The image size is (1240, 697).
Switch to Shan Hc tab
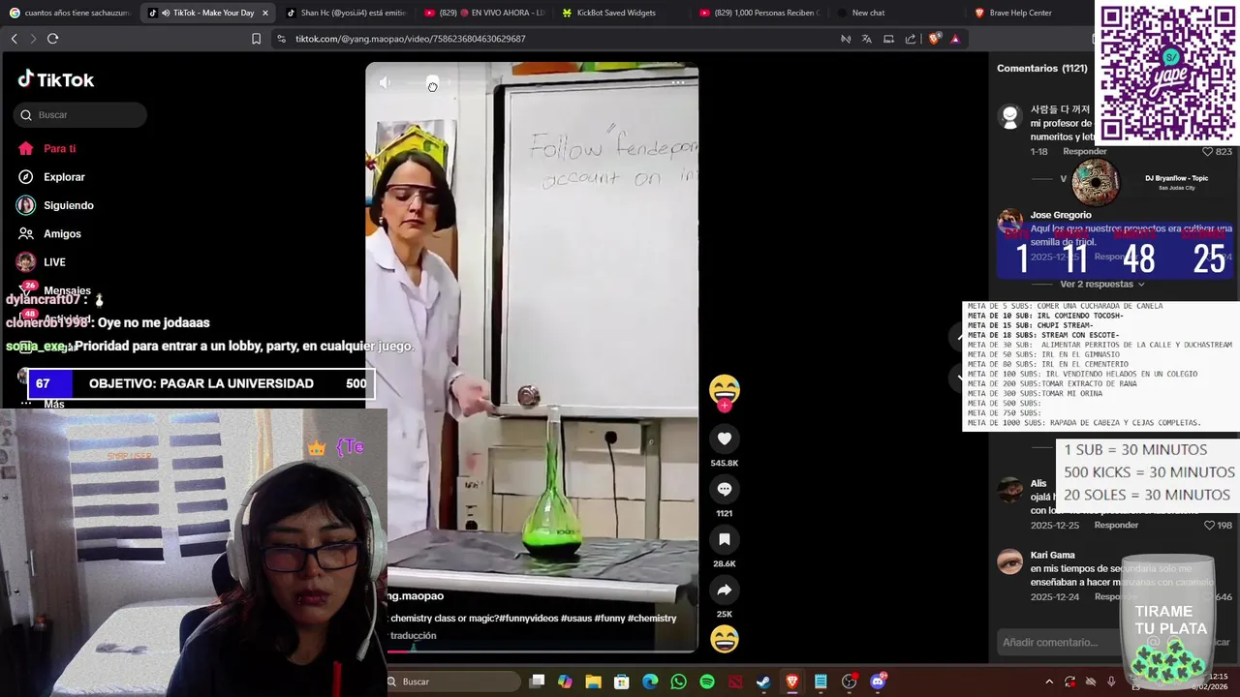(x=346, y=13)
